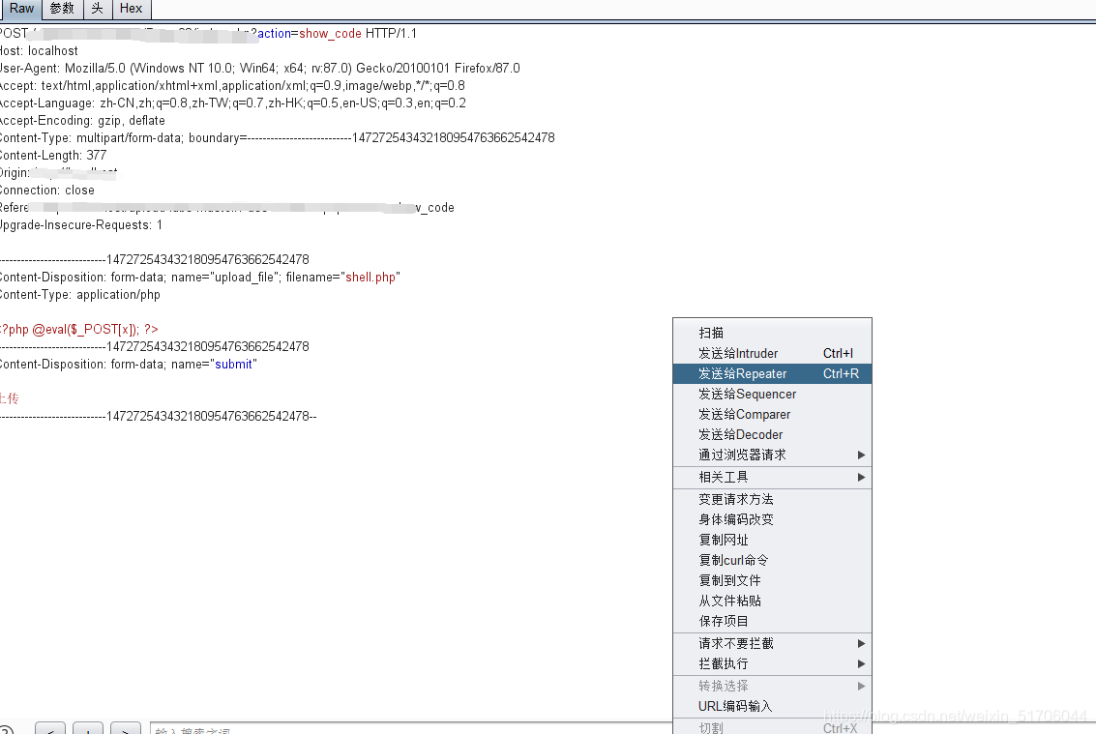The width and height of the screenshot is (1096, 734).
Task: Open the 参数 tab
Action: coord(62,9)
